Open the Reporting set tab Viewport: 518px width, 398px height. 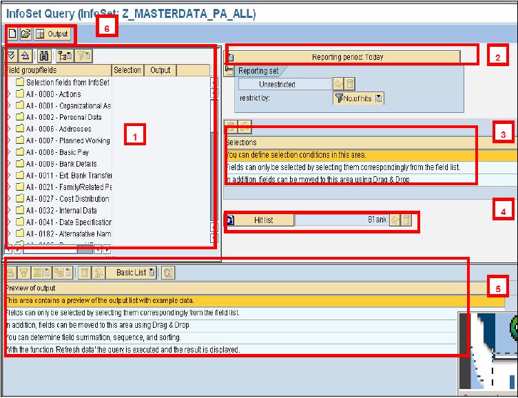click(x=258, y=71)
